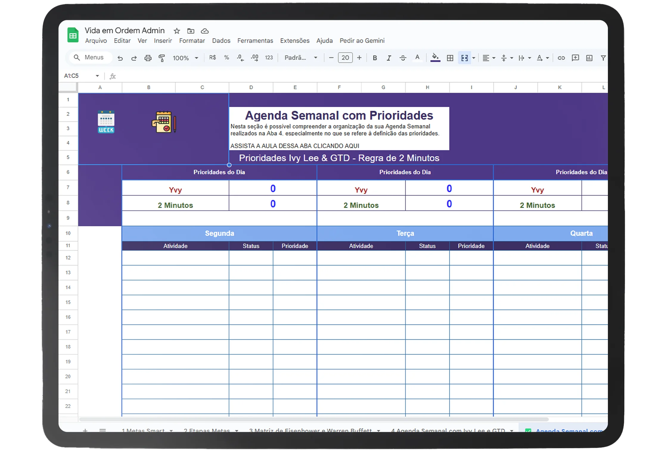Activate the paint format roller

pos(162,58)
